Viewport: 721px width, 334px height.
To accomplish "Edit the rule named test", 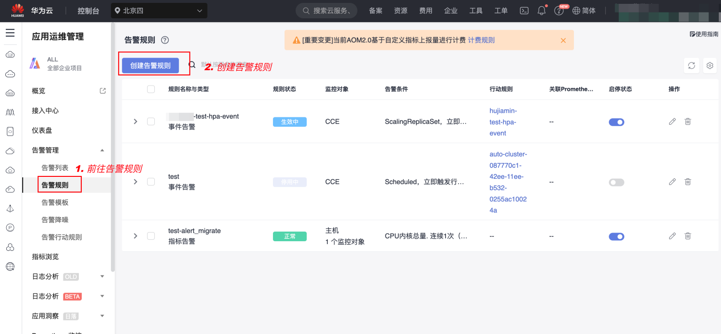I will pyautogui.click(x=672, y=182).
